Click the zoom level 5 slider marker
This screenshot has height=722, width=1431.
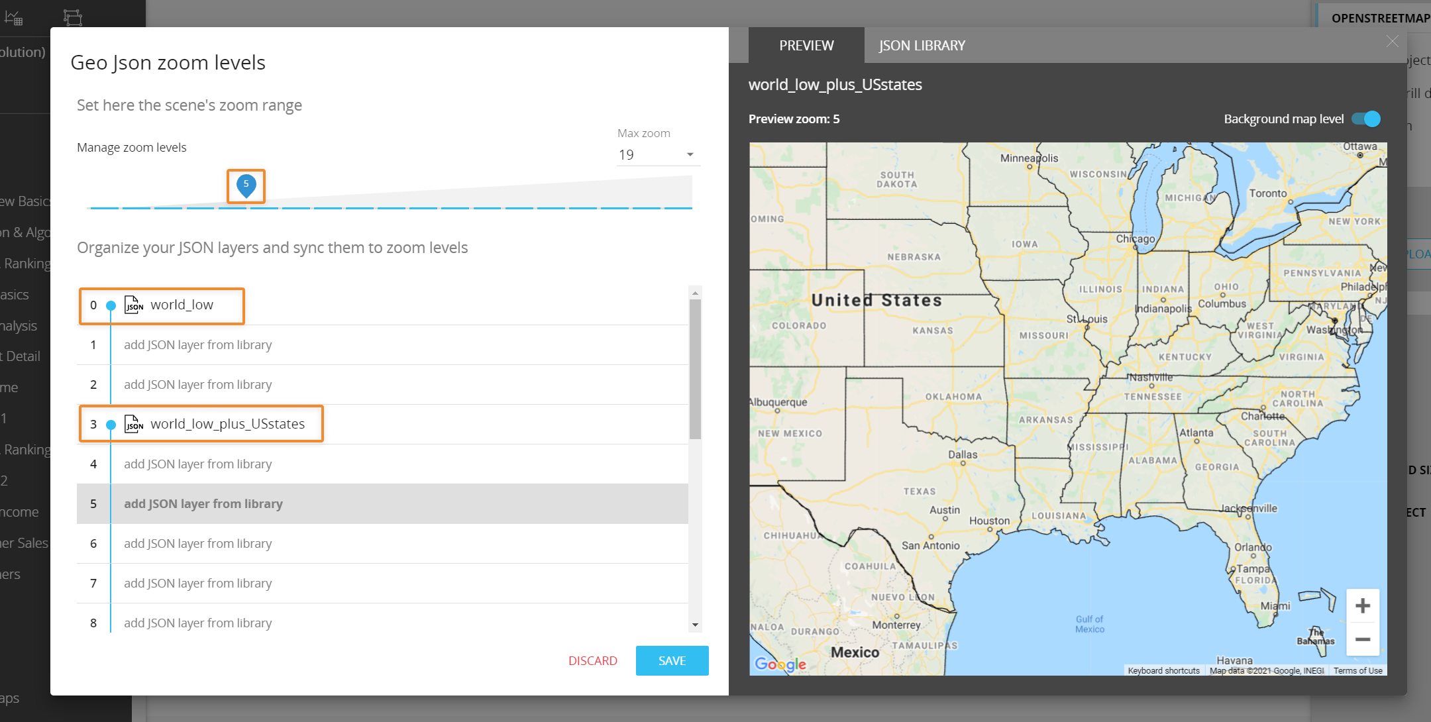pyautogui.click(x=246, y=185)
